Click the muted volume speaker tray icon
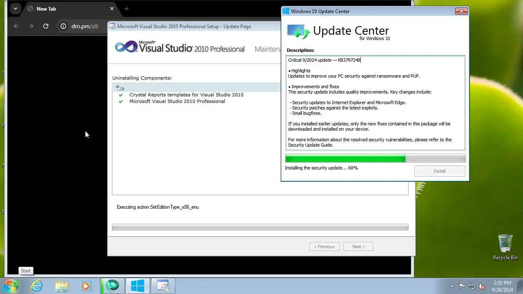The height and width of the screenshot is (294, 523). [482, 286]
